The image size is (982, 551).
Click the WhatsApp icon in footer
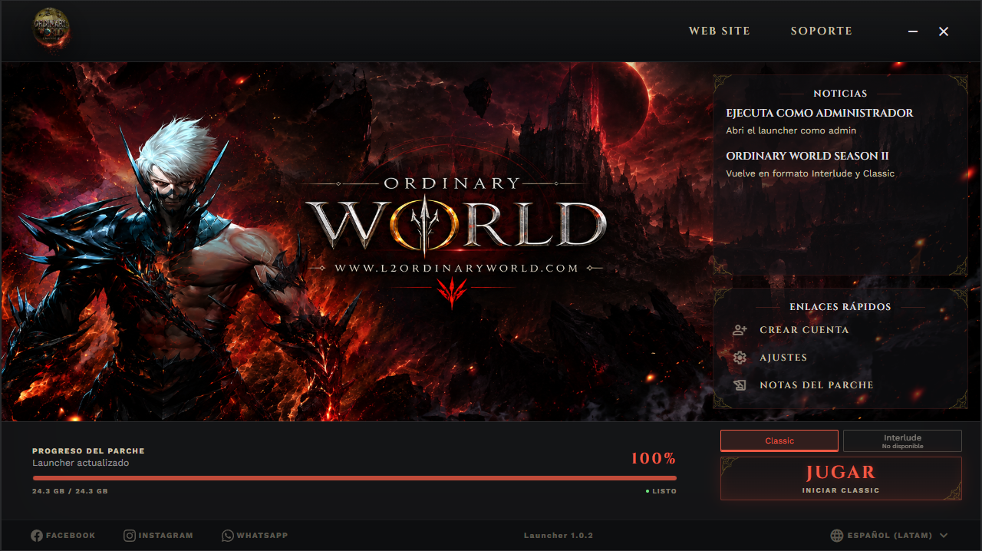pos(228,536)
